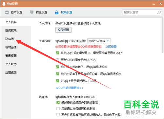Click the shield icon for 安全设置
Viewport: 164px width, 119px height.
(32, 12)
